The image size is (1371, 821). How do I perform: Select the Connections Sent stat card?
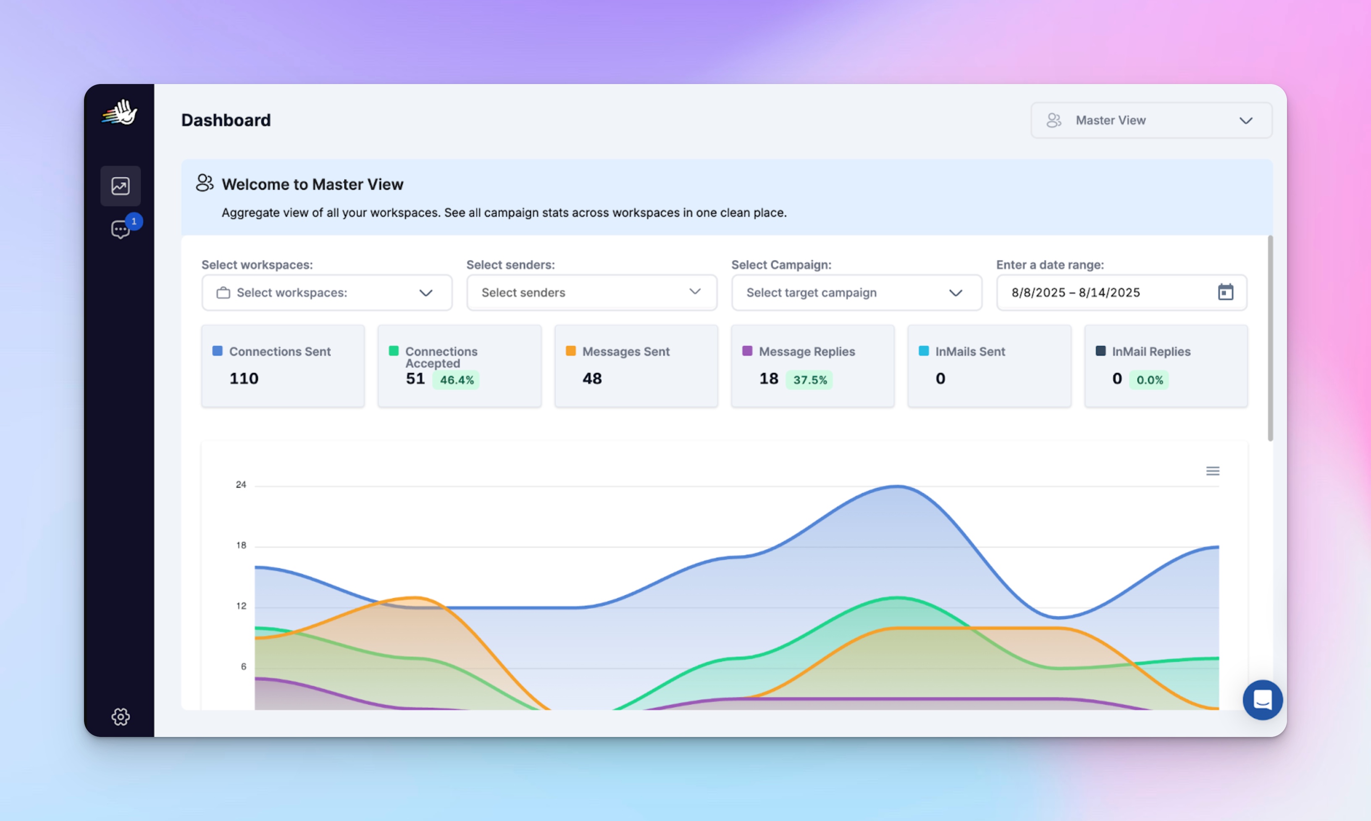283,366
